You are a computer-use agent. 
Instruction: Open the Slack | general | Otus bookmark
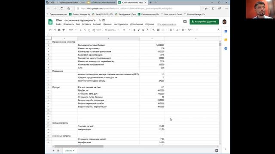125,14
